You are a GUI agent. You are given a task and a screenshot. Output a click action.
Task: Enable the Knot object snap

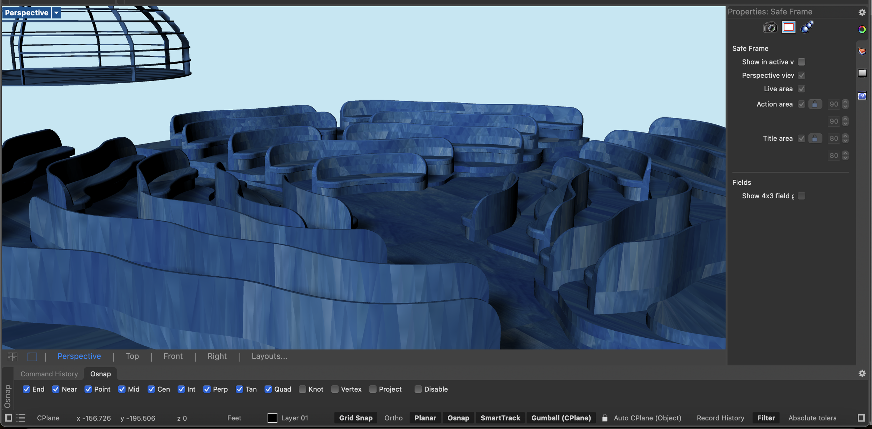(x=303, y=389)
